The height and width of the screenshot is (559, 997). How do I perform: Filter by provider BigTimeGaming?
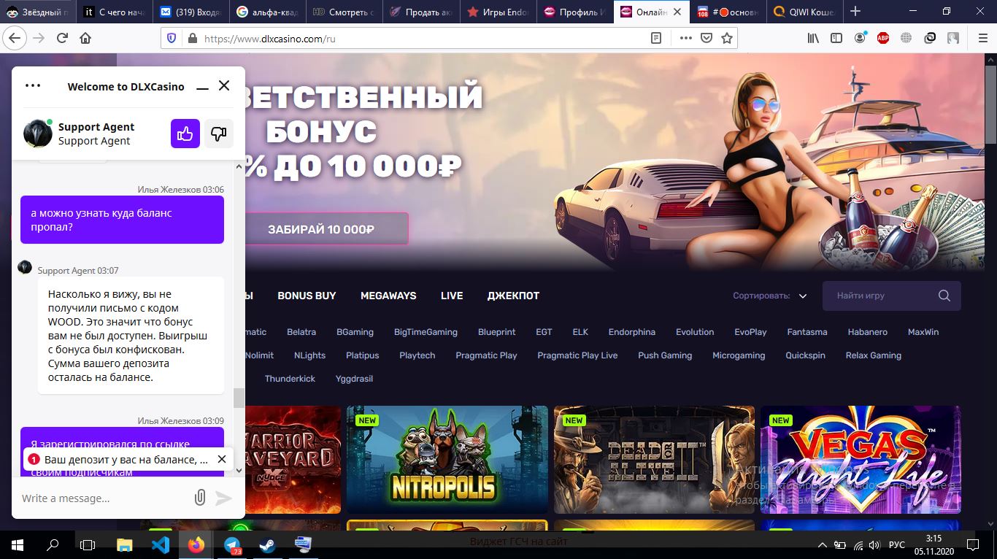click(426, 332)
